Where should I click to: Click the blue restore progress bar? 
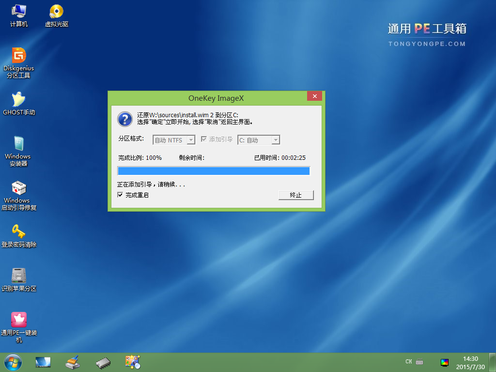tap(214, 171)
